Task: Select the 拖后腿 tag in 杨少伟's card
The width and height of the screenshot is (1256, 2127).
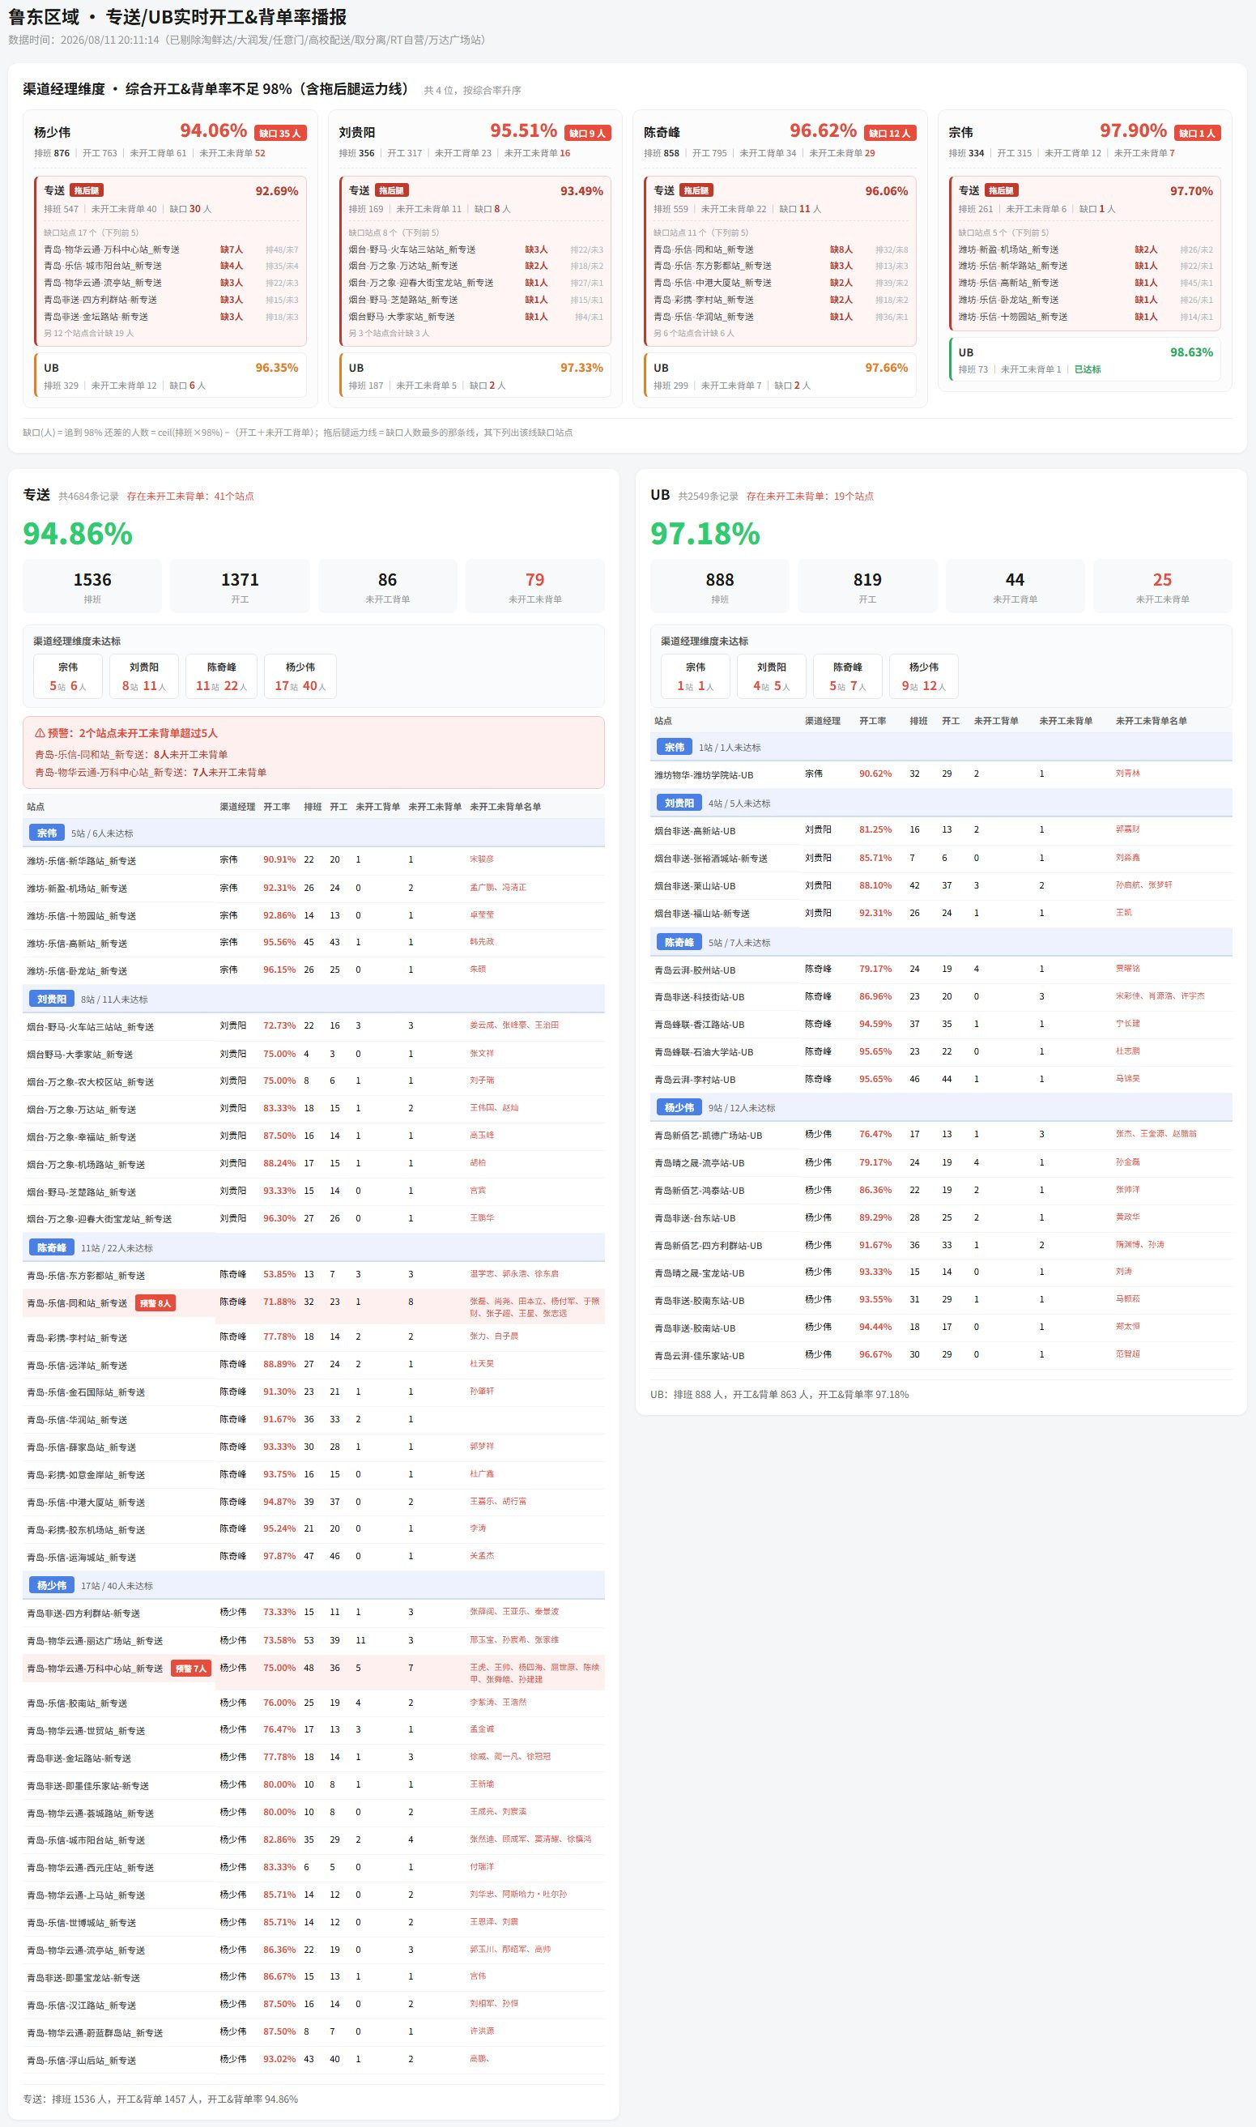Action: click(x=87, y=190)
